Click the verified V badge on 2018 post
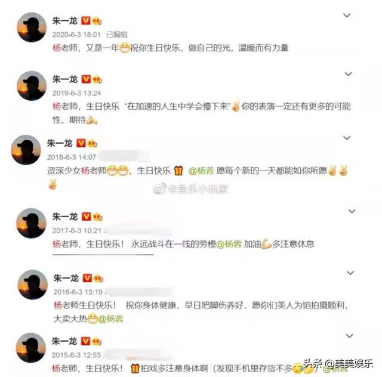 click(81, 143)
